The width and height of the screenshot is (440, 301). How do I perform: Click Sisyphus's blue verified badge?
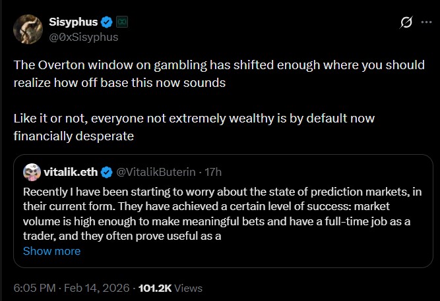click(x=109, y=22)
